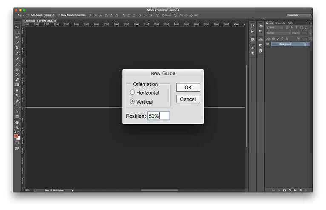
Task: Create new group folder button in Layers panel
Action: tap(295, 190)
